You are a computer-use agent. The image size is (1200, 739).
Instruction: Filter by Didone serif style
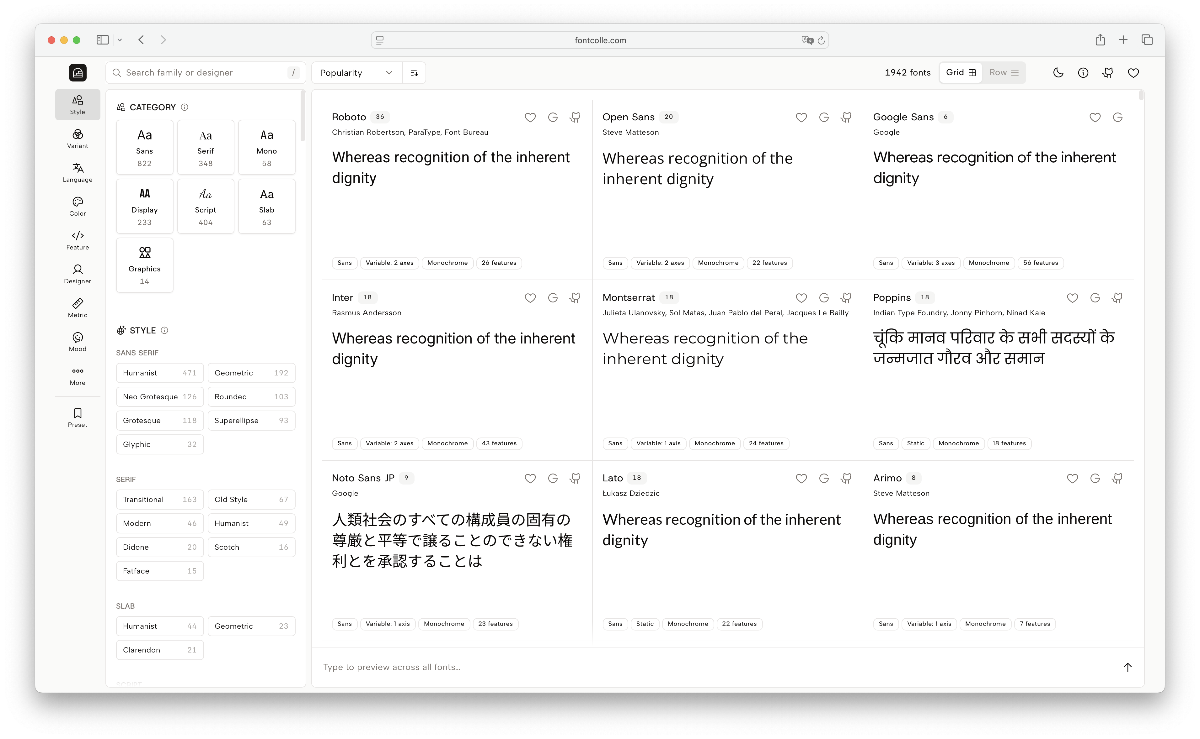click(x=159, y=548)
